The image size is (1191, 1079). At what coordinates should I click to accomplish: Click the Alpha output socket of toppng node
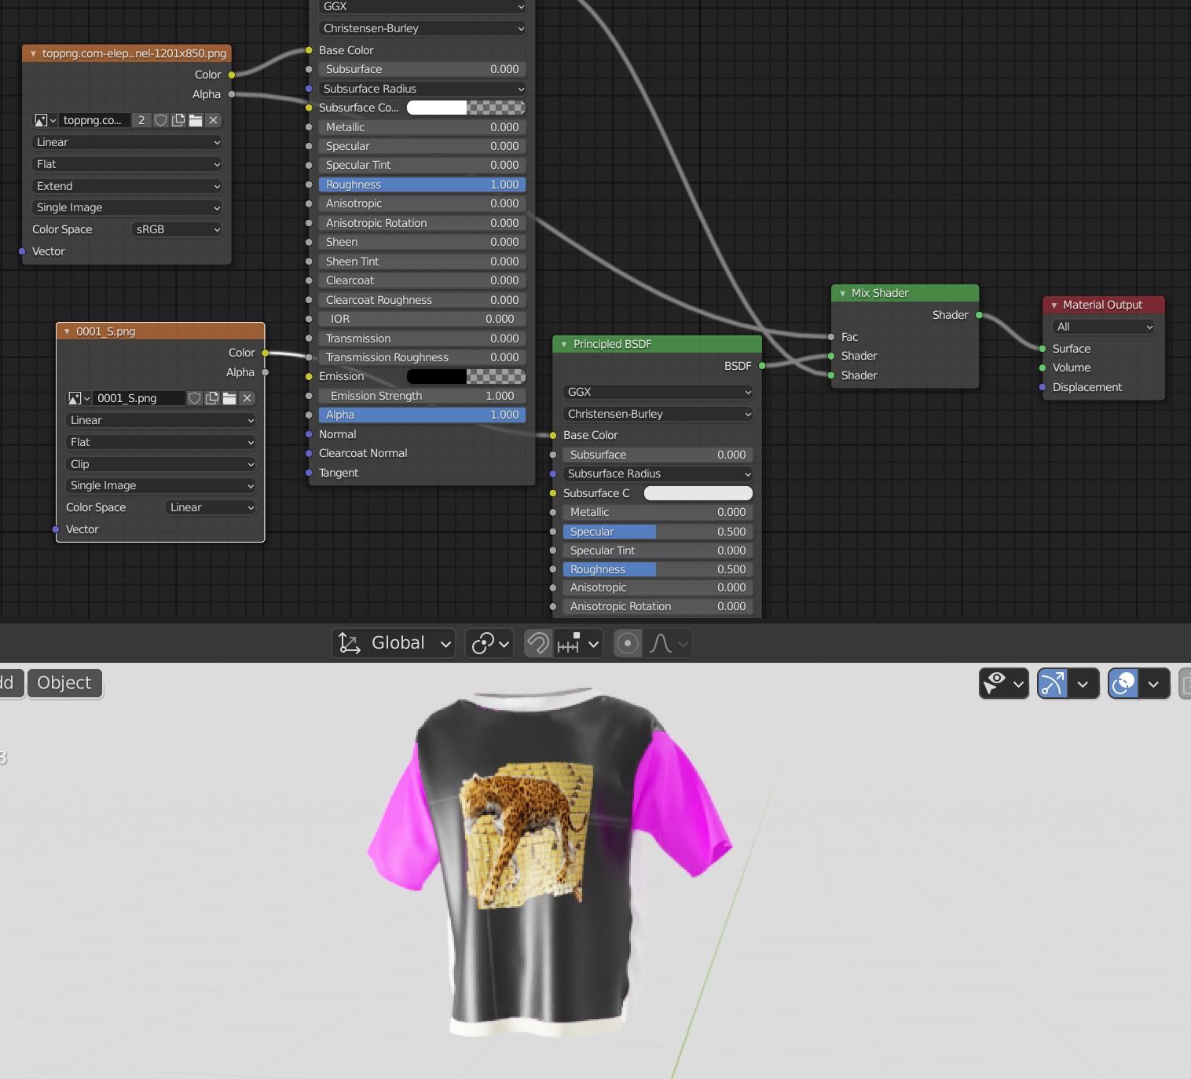tap(231, 94)
